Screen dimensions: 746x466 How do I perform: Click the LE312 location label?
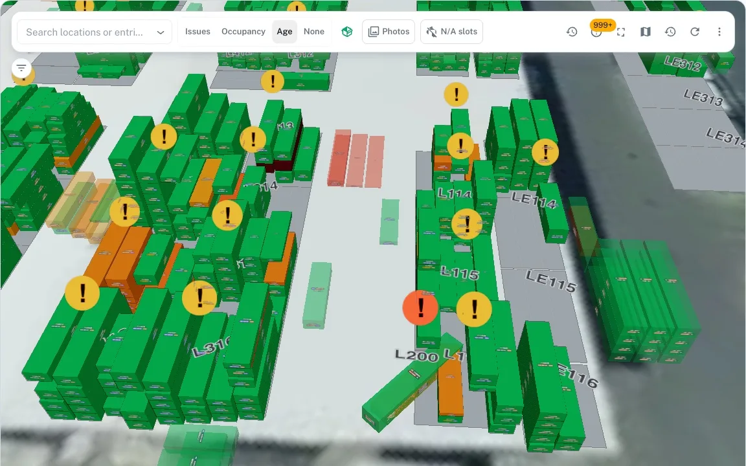point(683,63)
